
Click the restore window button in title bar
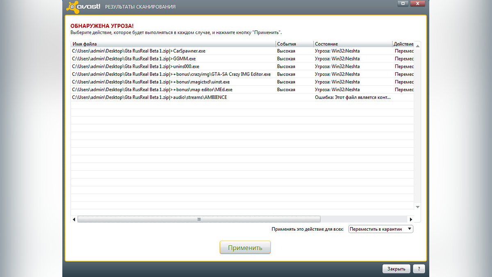403,3
